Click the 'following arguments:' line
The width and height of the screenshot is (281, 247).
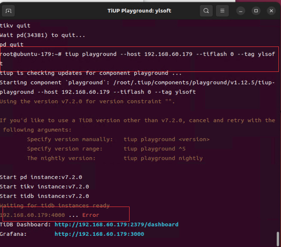tap(37, 130)
